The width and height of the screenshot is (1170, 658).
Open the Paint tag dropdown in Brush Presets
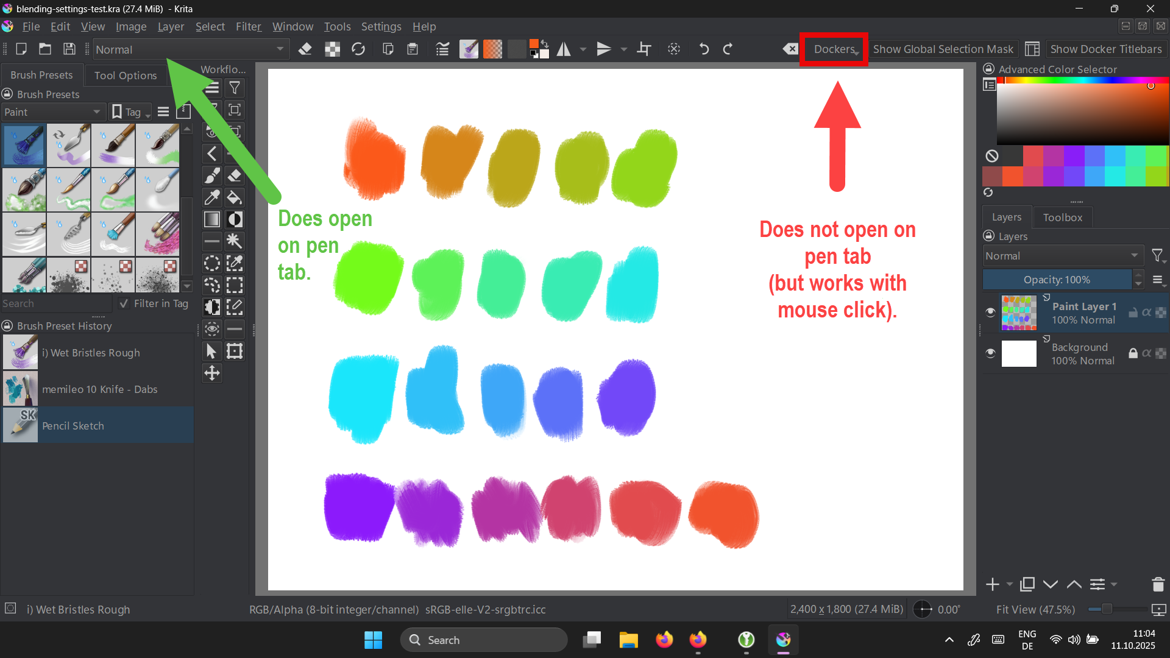click(x=52, y=112)
